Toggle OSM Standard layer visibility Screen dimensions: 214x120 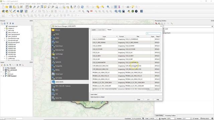tap(4, 76)
